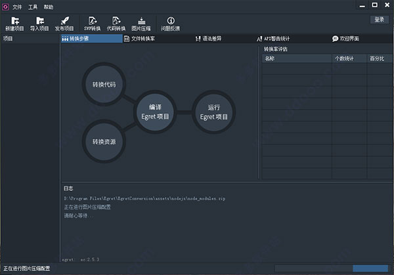Click the 日志 log panel title

68,188
